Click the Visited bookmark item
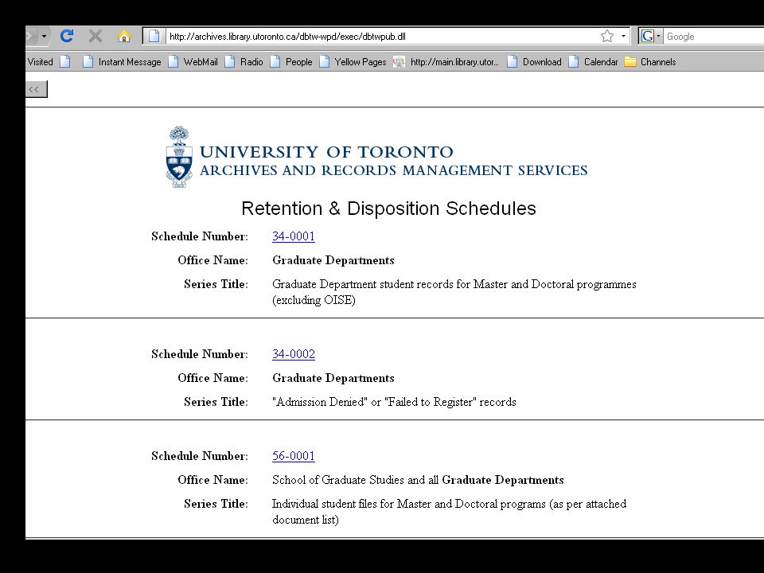 pos(40,62)
